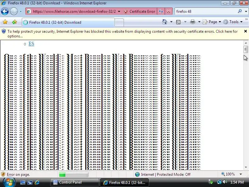
Task: Open a new blank tab
Action: (119, 22)
